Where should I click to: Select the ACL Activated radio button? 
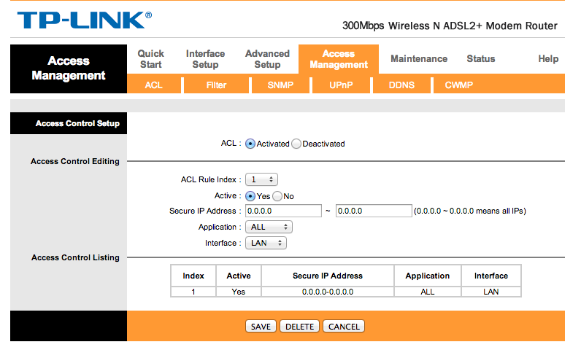[x=250, y=144]
